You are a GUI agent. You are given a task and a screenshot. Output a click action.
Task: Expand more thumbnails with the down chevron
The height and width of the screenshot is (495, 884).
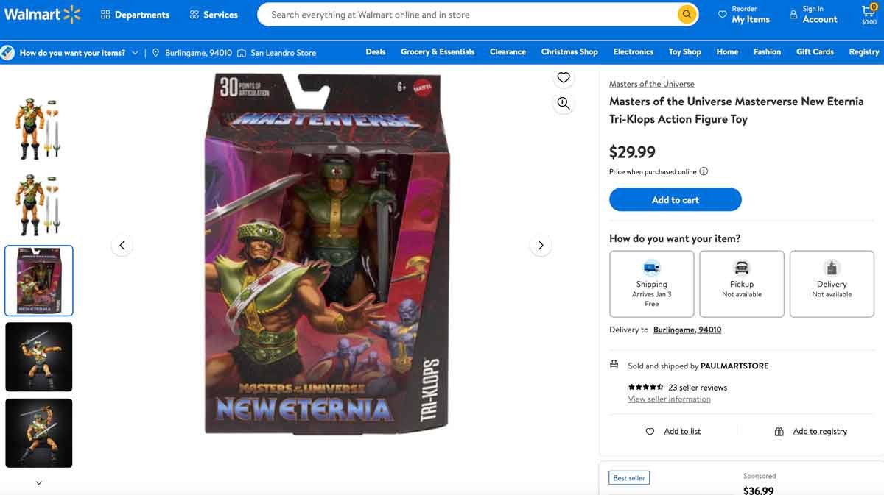tap(38, 482)
